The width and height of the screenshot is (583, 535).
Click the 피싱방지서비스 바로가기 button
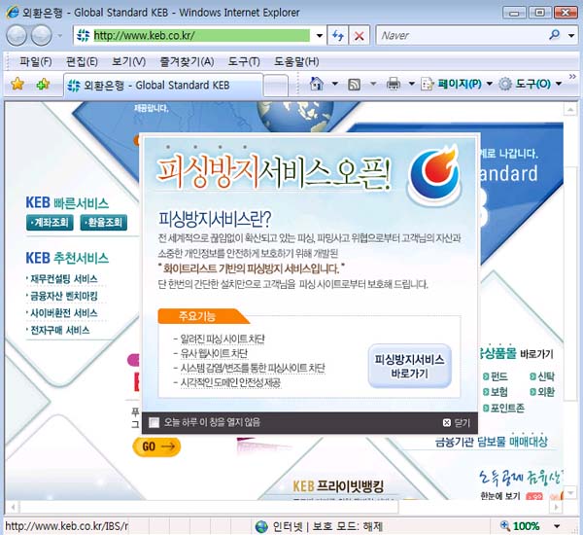click(x=409, y=366)
